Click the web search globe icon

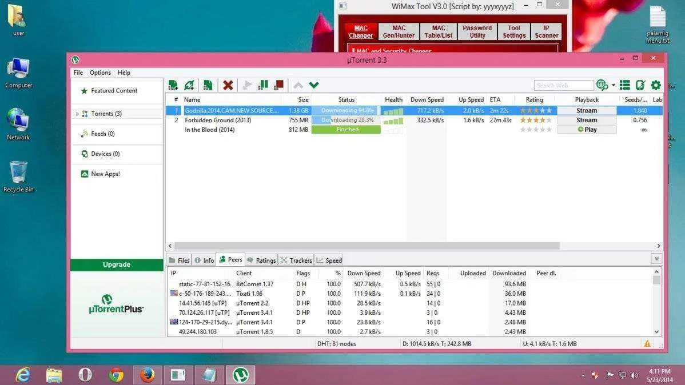[x=603, y=85]
